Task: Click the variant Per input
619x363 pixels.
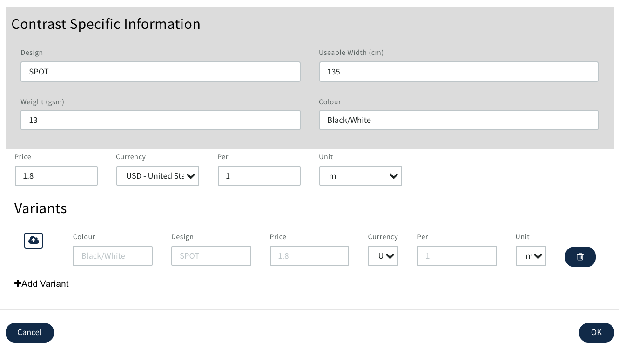Action: (x=457, y=256)
